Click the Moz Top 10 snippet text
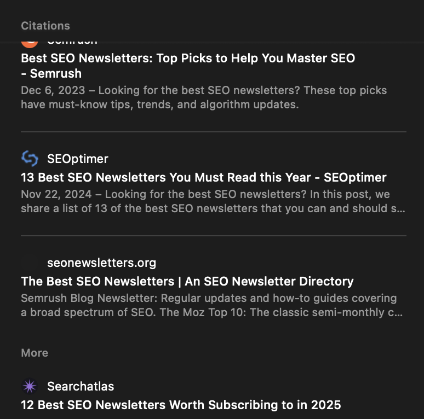 [x=209, y=305]
